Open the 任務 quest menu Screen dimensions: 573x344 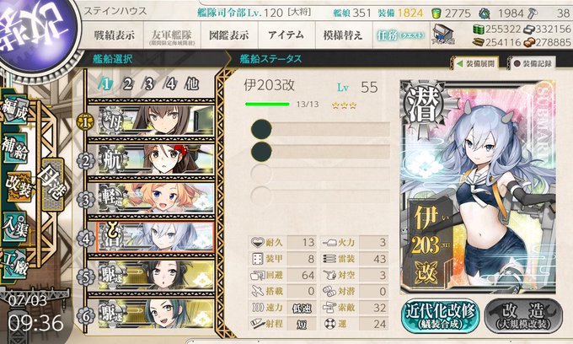click(x=400, y=35)
